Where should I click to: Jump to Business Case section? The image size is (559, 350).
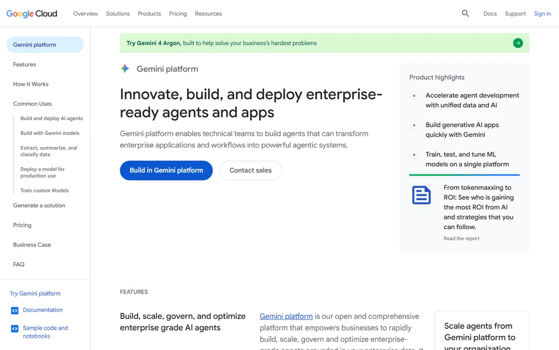point(32,245)
